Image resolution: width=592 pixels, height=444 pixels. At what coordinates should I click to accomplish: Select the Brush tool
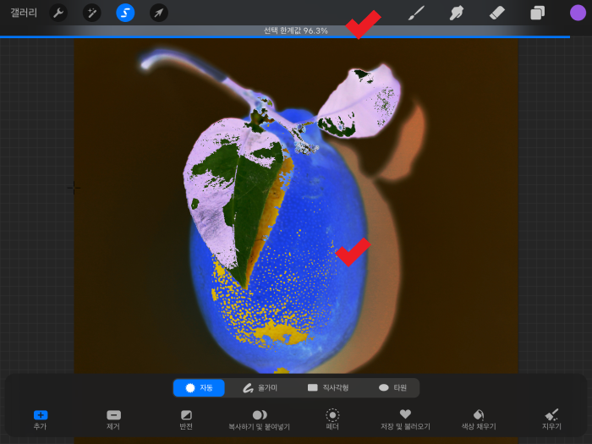point(416,13)
